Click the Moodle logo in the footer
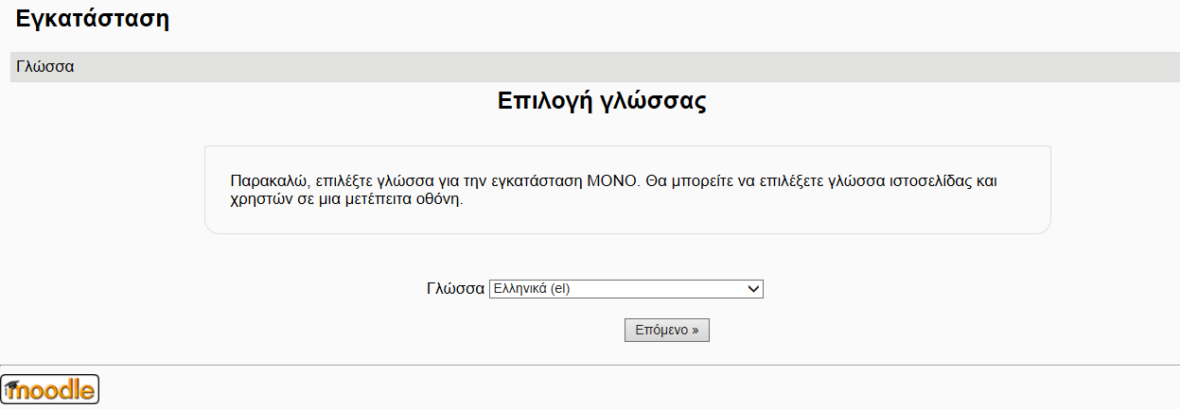Image resolution: width=1180 pixels, height=409 pixels. pos(51,389)
